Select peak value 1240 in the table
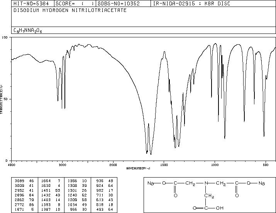 pyautogui.click(x=72, y=195)
